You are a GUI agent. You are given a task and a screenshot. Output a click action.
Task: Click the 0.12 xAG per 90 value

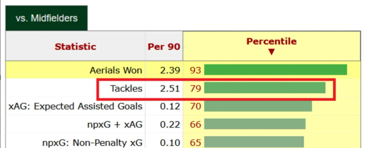click(170, 106)
